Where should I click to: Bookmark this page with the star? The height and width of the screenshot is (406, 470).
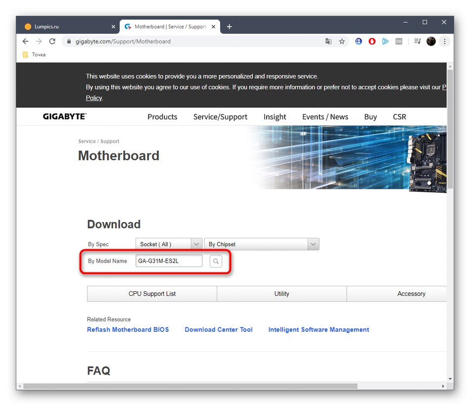(342, 42)
